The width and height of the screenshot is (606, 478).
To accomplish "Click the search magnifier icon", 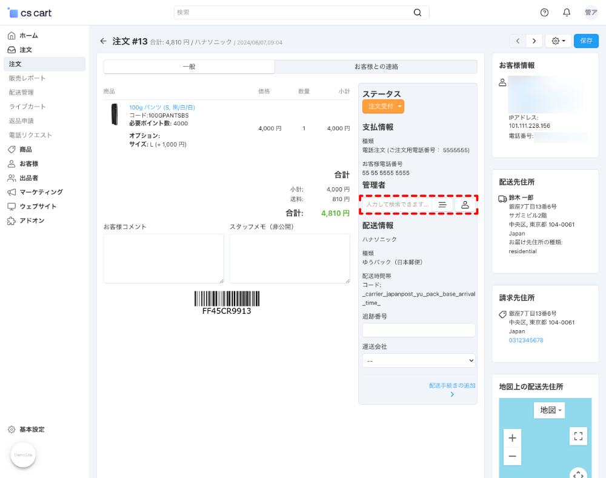I will 418,13.
